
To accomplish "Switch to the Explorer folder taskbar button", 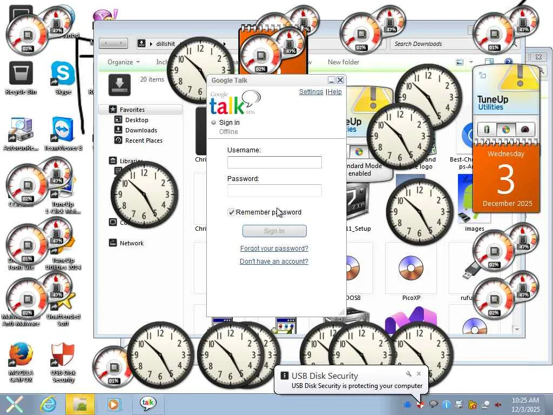I will 80,404.
